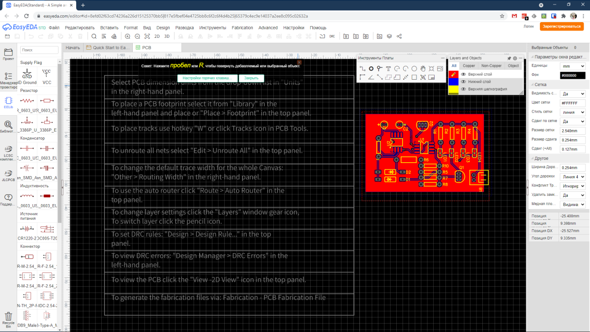Viewport: 590px width, 332px height.
Task: Select the Pad tool in PCB tools
Action: (371, 69)
